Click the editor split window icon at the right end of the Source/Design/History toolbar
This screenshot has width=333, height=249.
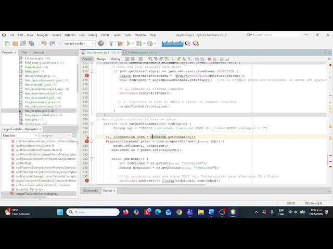(x=329, y=59)
